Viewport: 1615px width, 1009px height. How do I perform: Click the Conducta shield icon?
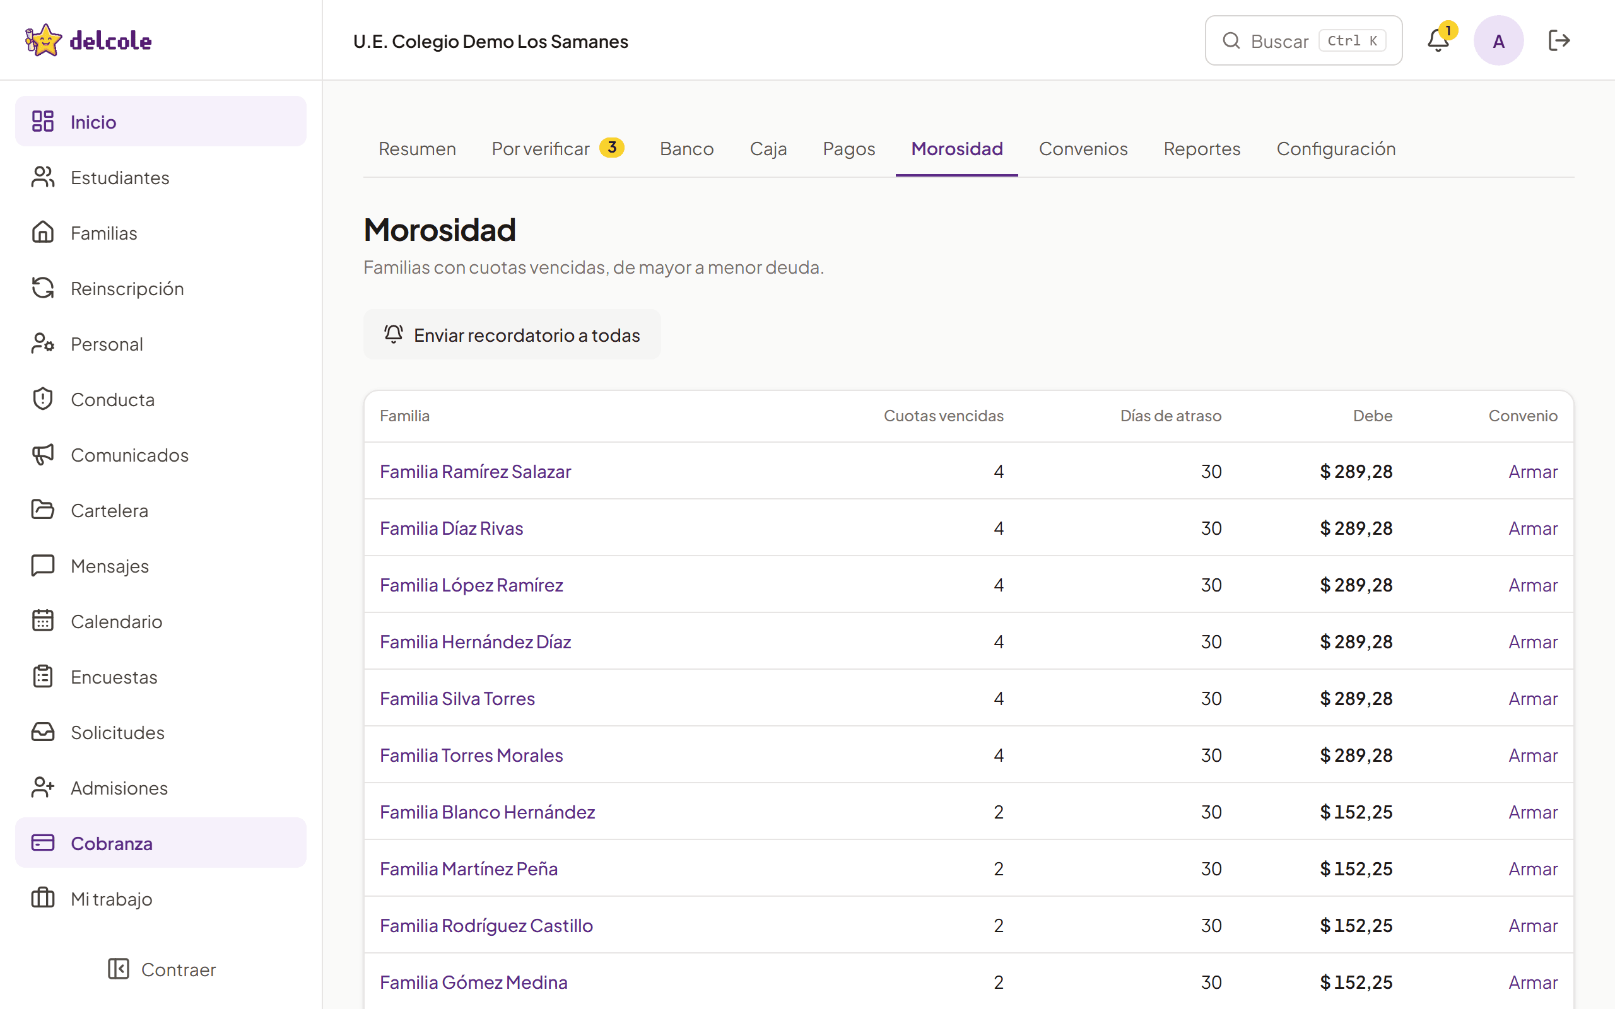[x=43, y=399]
